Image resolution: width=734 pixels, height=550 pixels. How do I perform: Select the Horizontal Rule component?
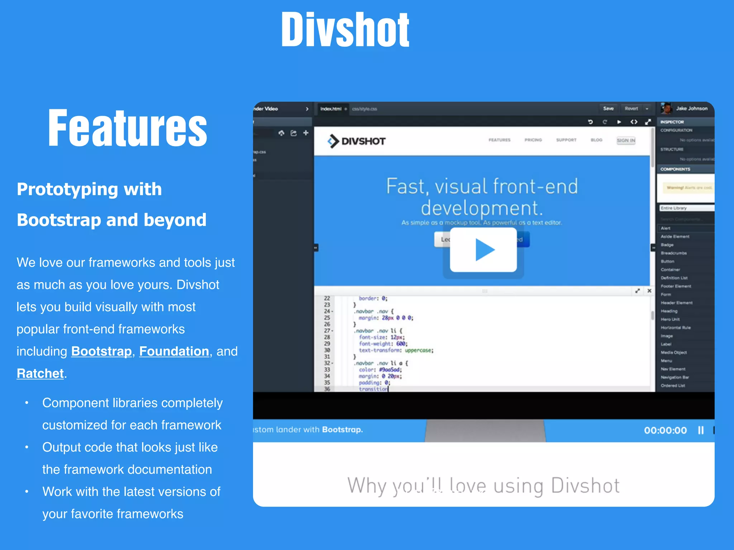[x=686, y=327]
